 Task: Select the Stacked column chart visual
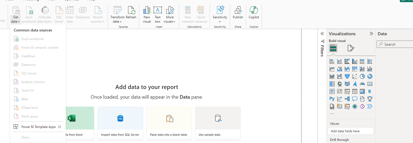(x=340, y=61)
